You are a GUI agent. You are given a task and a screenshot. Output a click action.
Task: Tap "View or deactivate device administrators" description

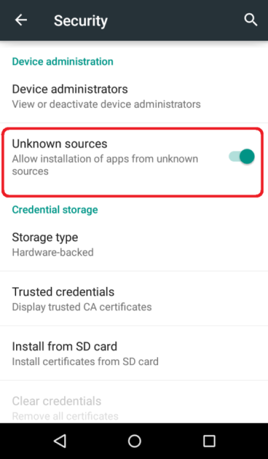pos(106,104)
